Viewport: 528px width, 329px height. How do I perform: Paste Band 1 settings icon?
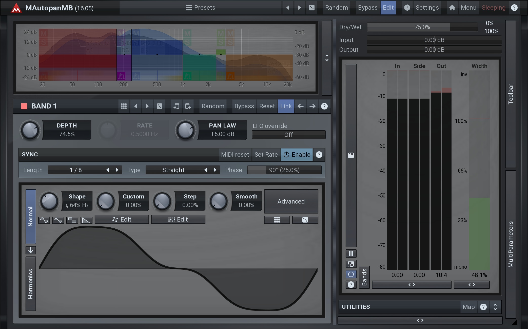pos(188,106)
